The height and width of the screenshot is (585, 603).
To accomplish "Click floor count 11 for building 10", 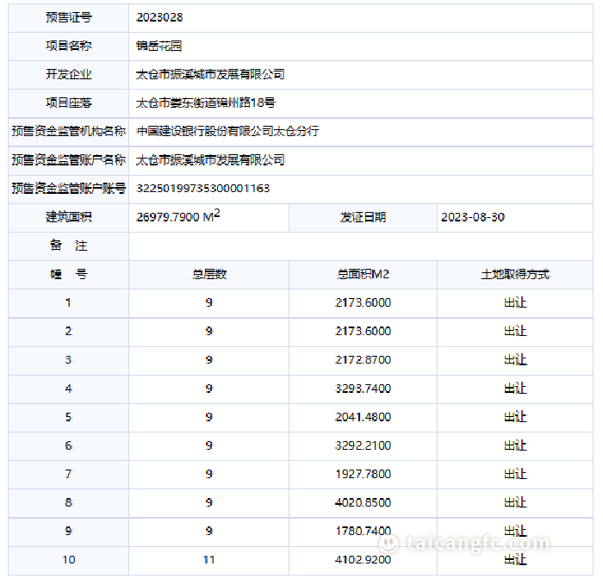I will click(208, 559).
